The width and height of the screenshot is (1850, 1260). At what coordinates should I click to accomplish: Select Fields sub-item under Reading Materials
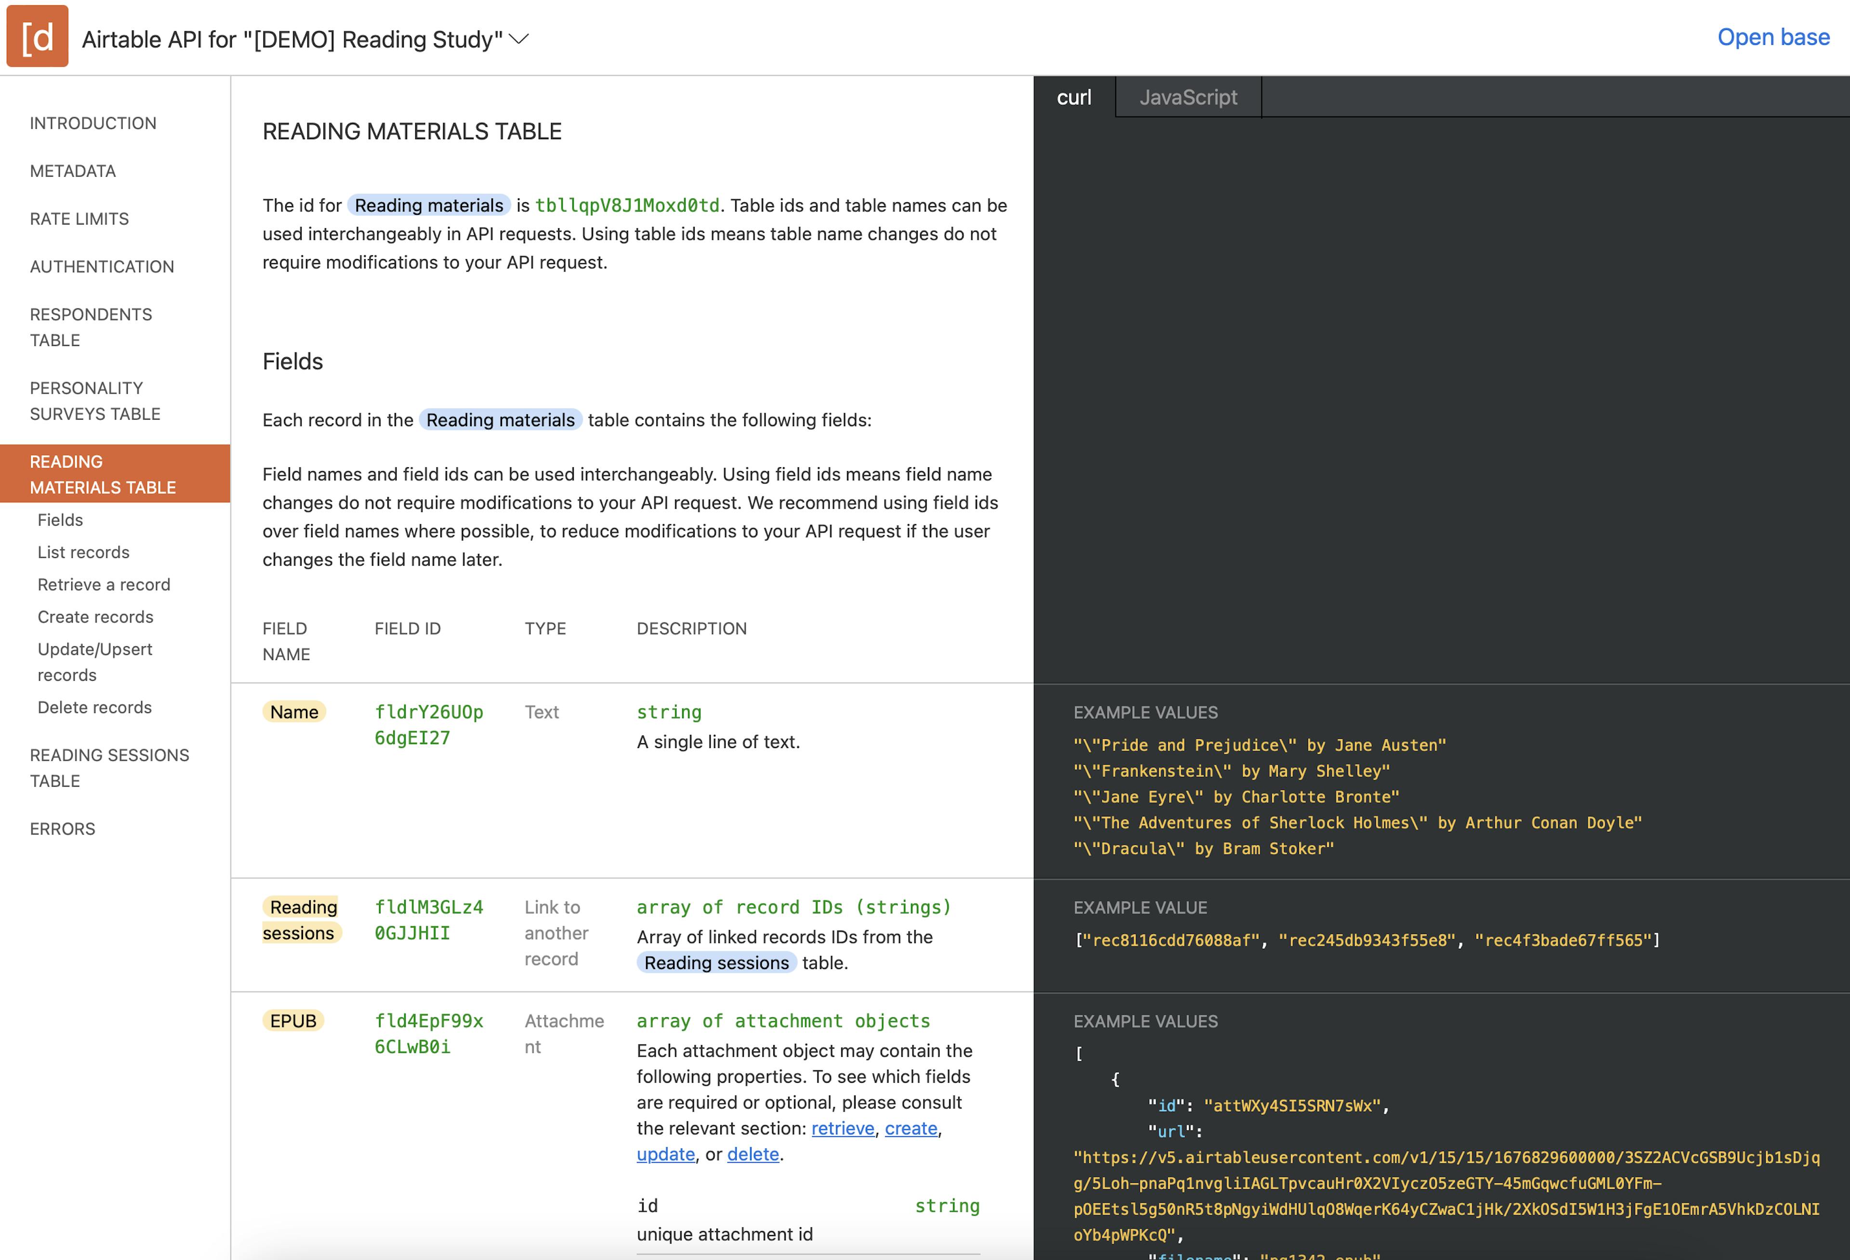(x=60, y=520)
